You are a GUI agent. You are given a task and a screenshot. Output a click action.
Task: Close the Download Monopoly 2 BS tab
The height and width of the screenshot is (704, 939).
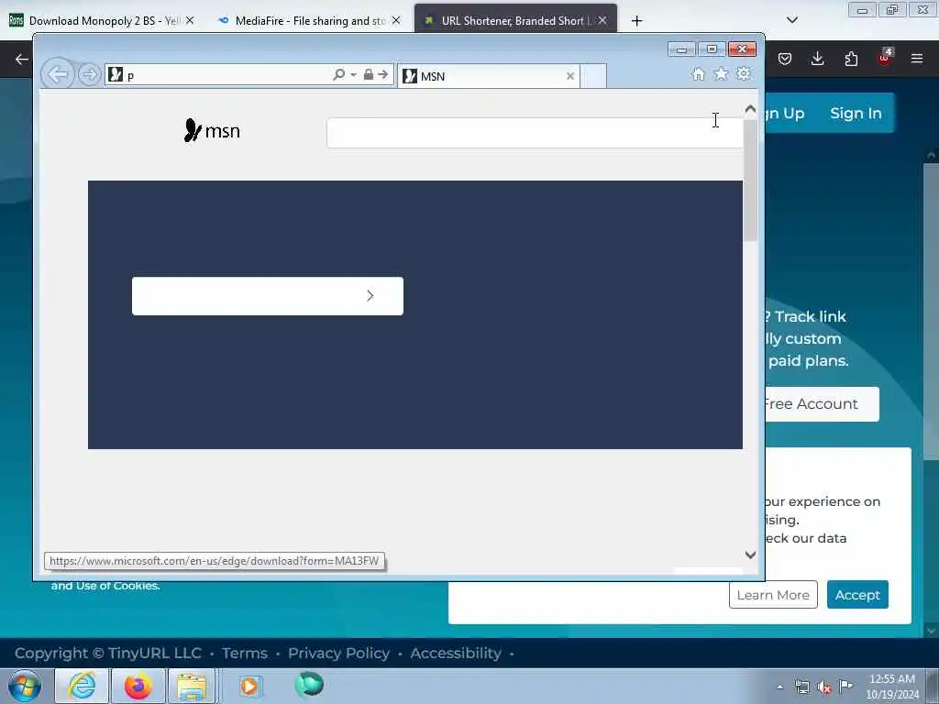[x=189, y=20]
